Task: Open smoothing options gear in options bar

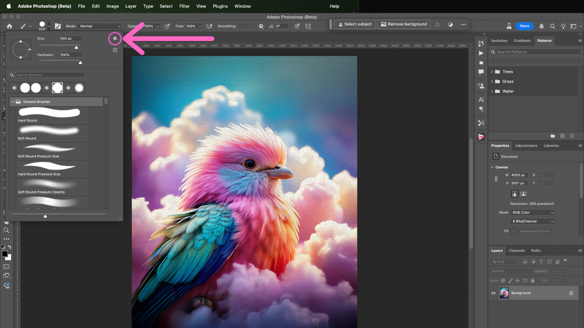Action: point(261,26)
